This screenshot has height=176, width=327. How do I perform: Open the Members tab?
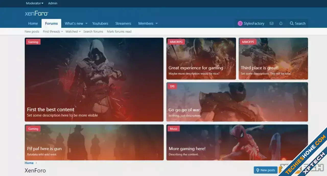pos(146,23)
